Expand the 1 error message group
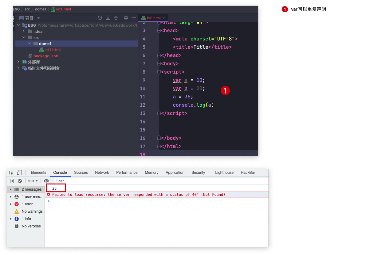The image size is (374, 255). 10,204
